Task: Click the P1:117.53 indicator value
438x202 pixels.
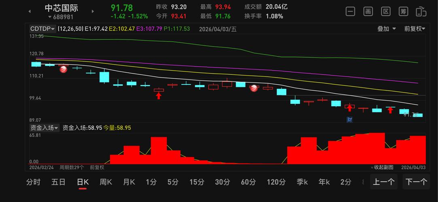Action: click(x=177, y=29)
